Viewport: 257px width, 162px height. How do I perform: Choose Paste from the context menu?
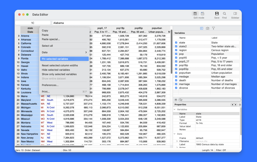coord(64,35)
